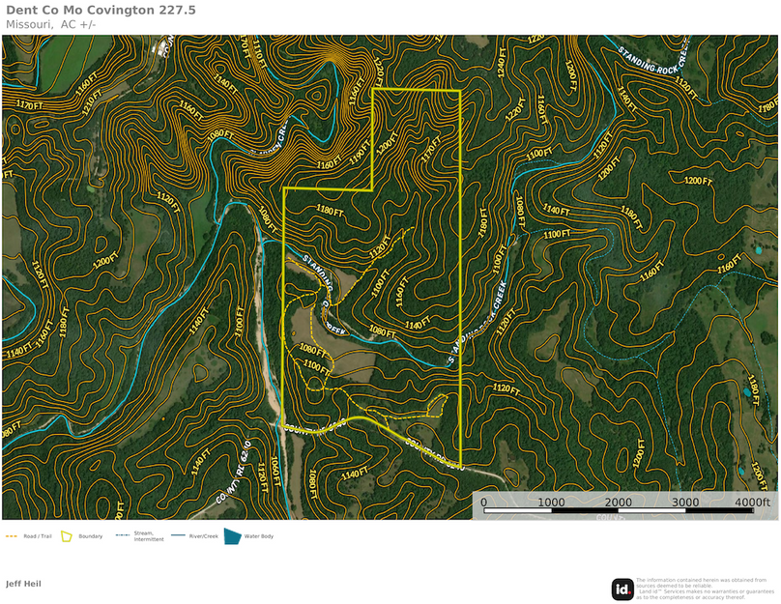The image size is (781, 604).
Task: Click the Water Body legend text label
Action: (x=259, y=536)
